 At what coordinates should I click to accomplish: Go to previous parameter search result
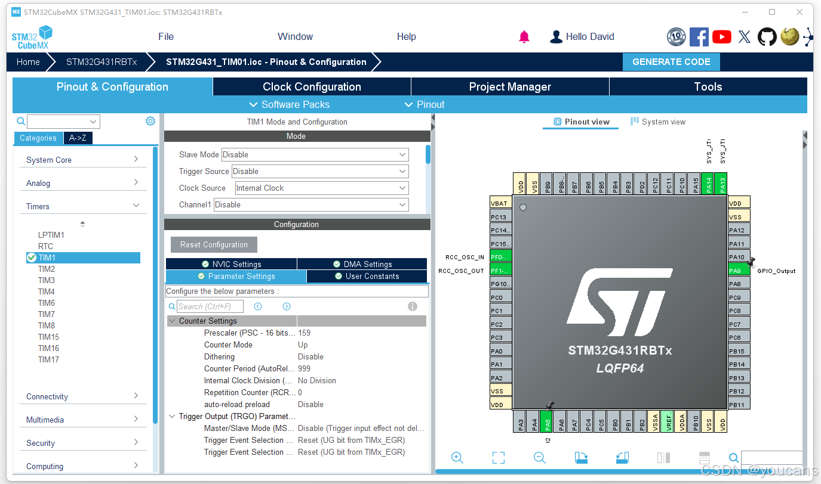(258, 306)
